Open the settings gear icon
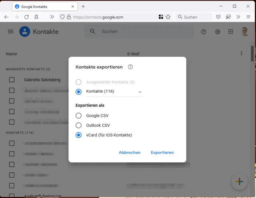Image resolution: width=256 pixels, height=198 pixels. tap(218, 32)
